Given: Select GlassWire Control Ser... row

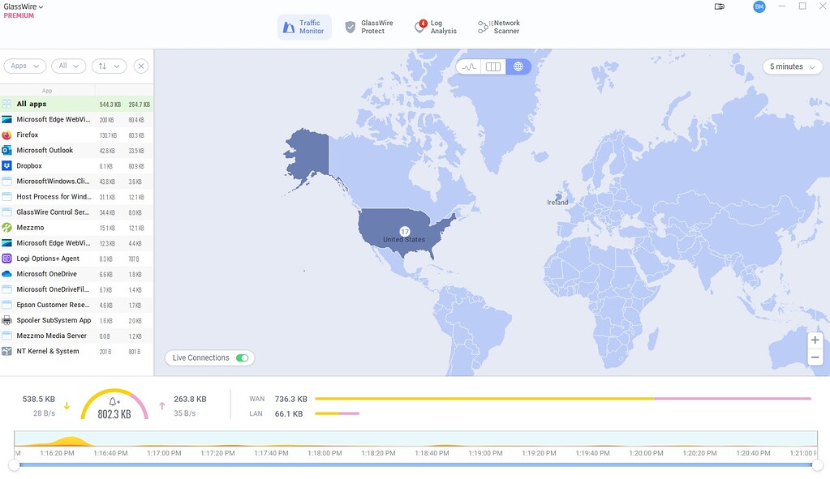Looking at the screenshot, I should pyautogui.click(x=77, y=212).
